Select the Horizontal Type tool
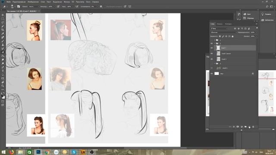The height and width of the screenshot is (155, 276). click(3, 71)
